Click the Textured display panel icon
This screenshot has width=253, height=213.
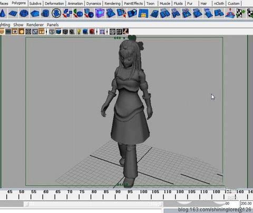click(72, 32)
